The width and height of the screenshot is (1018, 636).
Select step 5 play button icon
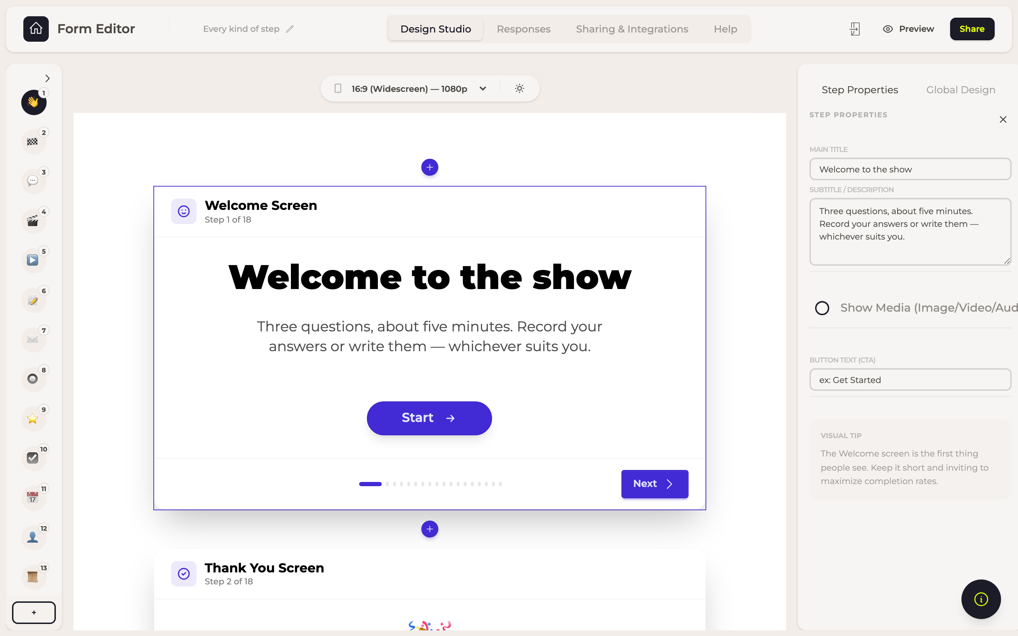click(x=34, y=260)
